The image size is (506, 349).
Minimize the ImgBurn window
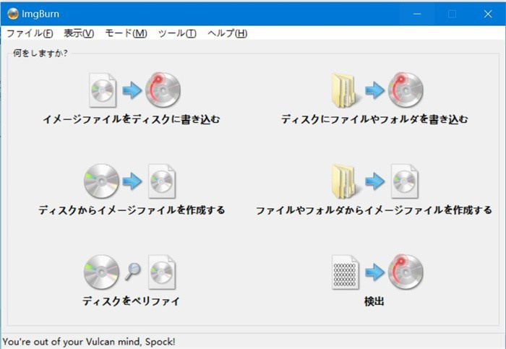click(x=417, y=14)
